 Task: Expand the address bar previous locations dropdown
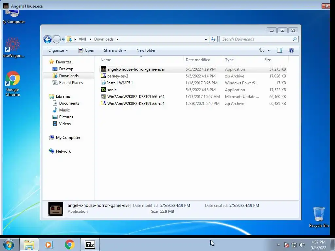pos(206,39)
